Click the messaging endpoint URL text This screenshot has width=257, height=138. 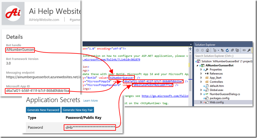pyautogui.click(x=43, y=77)
